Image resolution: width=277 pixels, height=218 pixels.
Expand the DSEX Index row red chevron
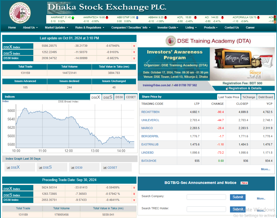point(134,46)
